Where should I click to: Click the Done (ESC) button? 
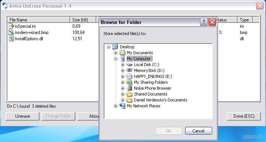tap(244, 116)
